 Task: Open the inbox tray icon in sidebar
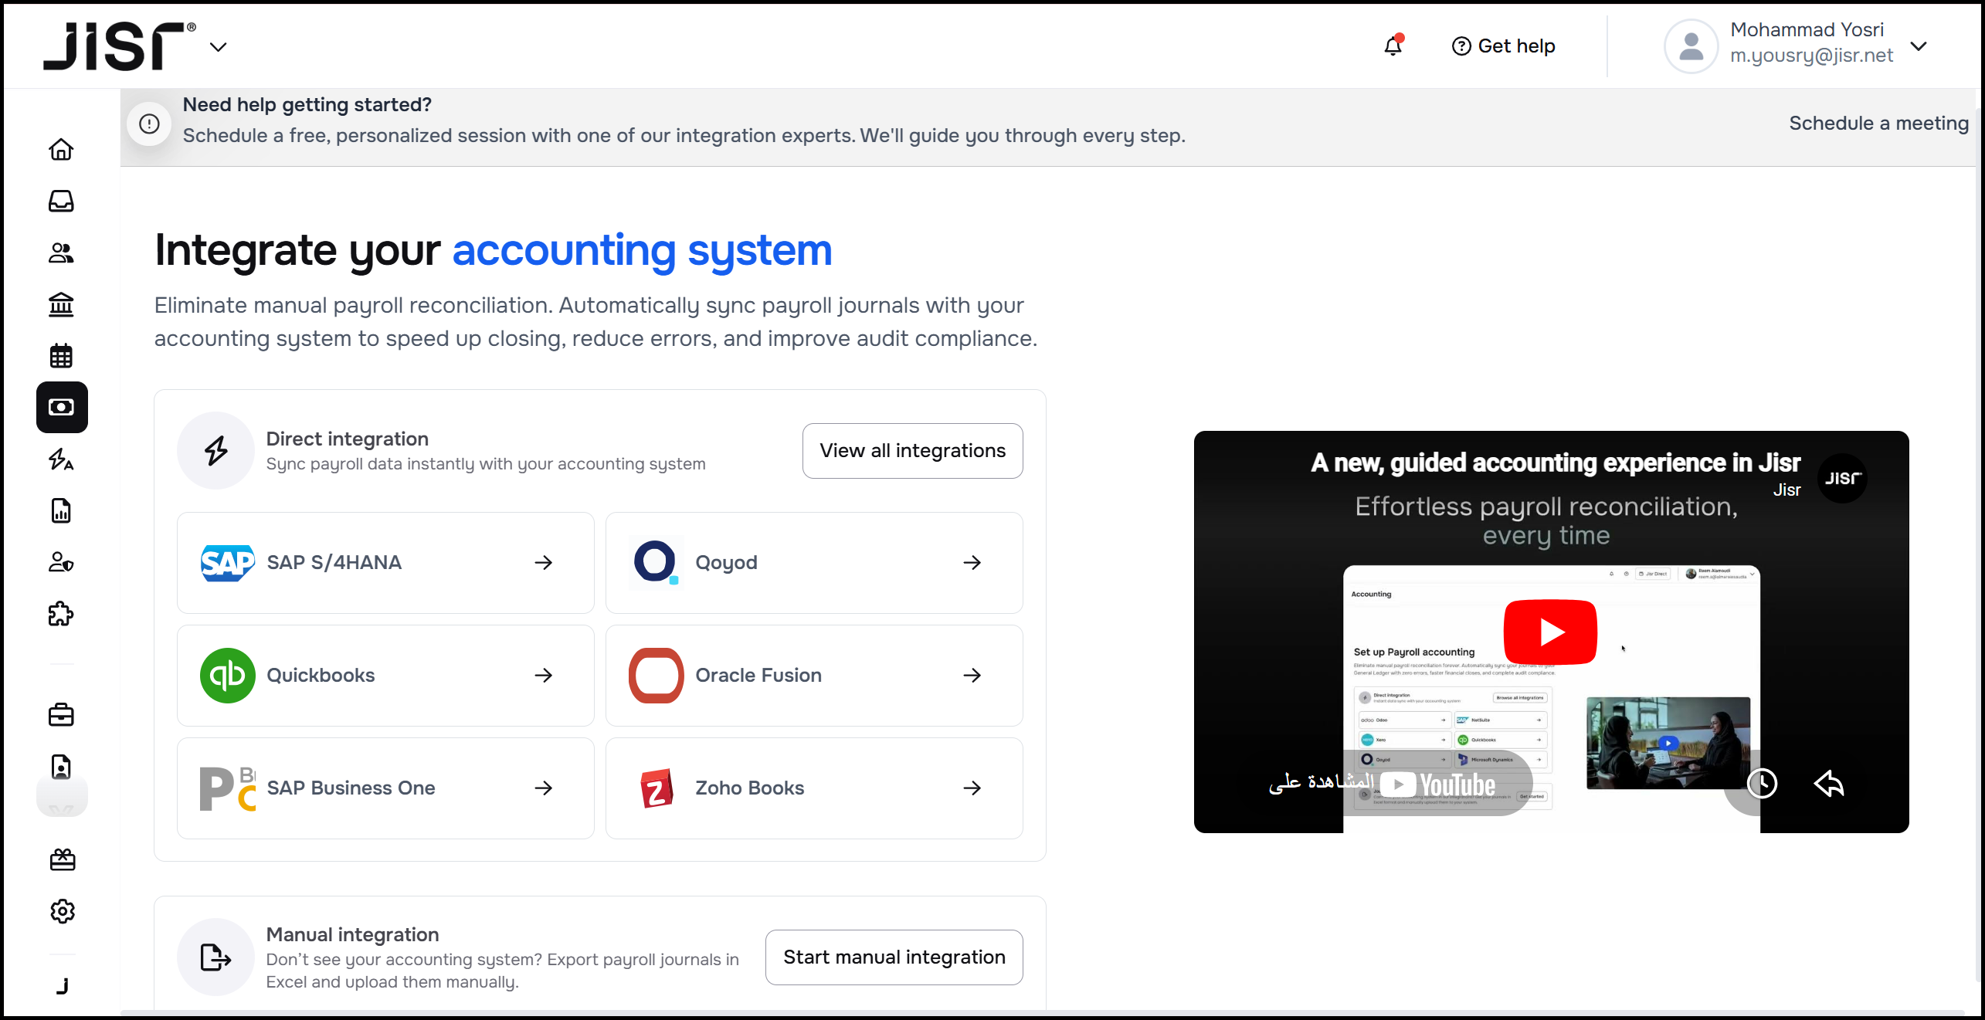[61, 201]
